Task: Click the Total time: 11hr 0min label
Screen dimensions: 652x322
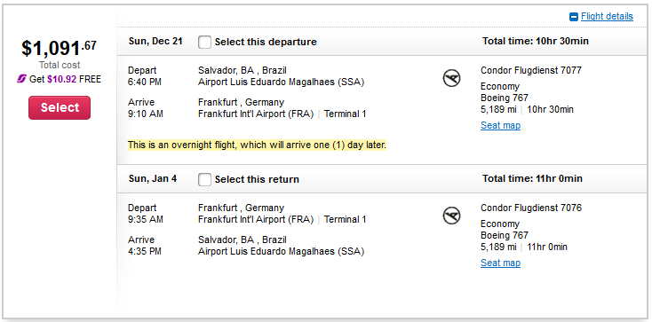Action: coord(532,178)
